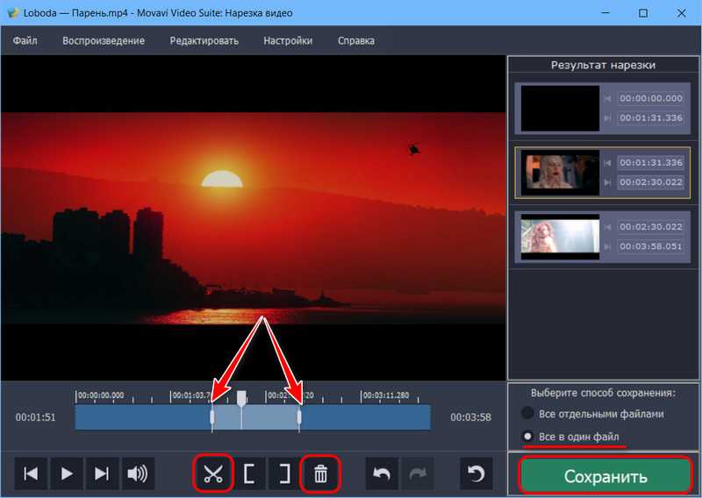Open the Файл menu

pyautogui.click(x=25, y=40)
